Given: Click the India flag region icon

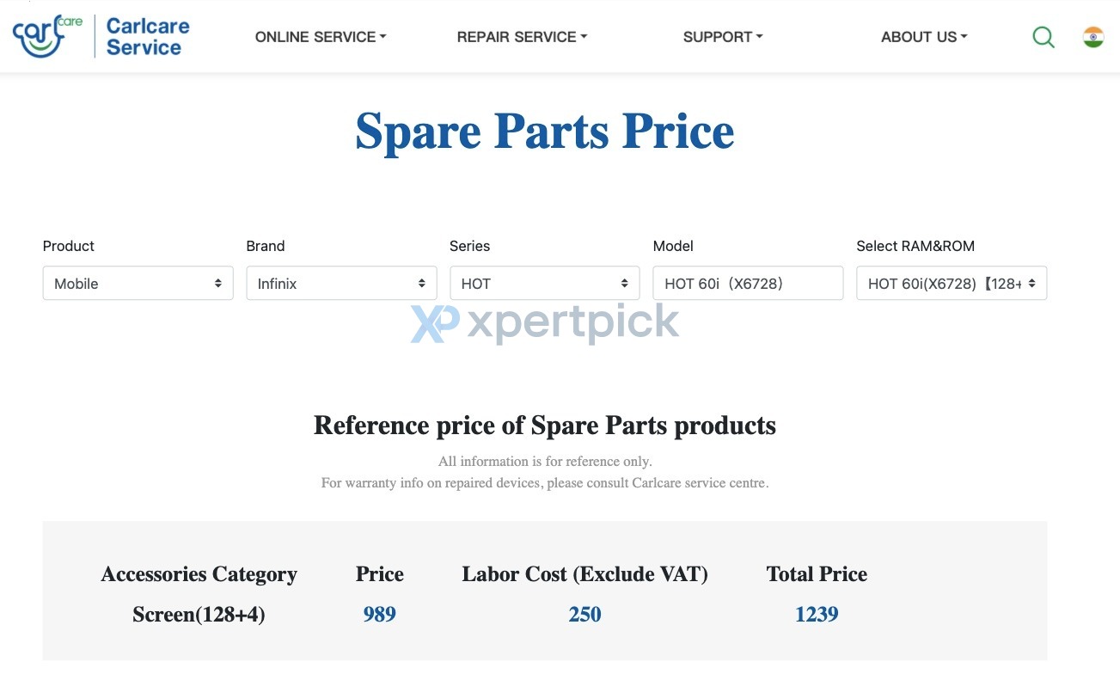Looking at the screenshot, I should pos(1093,37).
